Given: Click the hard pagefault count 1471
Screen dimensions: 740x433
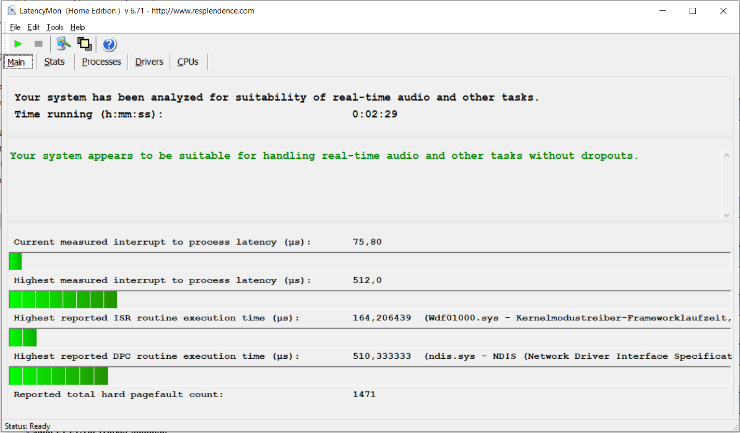Looking at the screenshot, I should [364, 395].
